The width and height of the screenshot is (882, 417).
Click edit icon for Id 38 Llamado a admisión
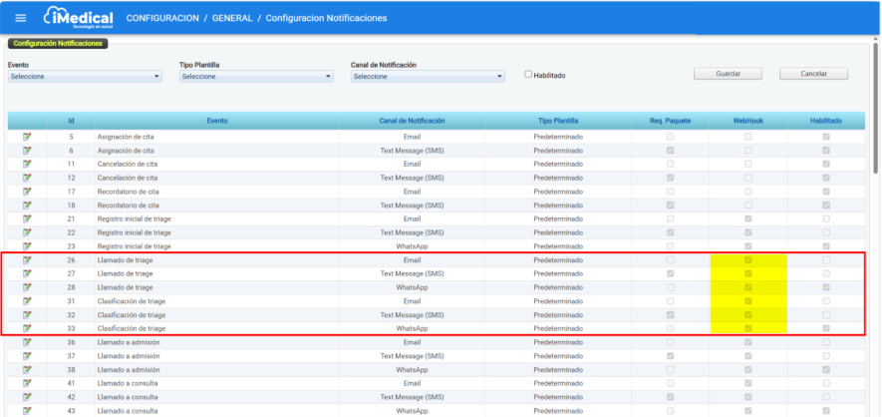click(x=27, y=369)
